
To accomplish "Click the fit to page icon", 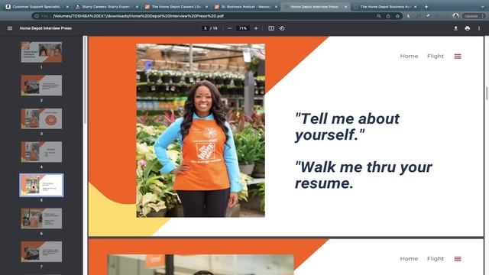I will tap(271, 28).
